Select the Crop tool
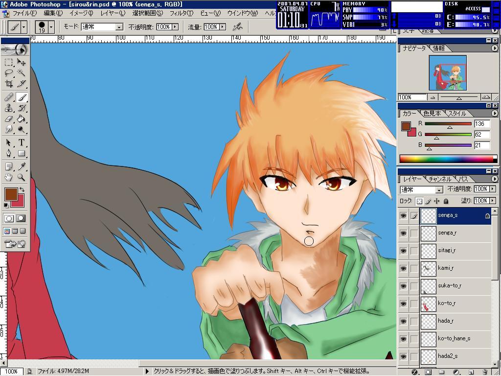This screenshot has width=501, height=376. (x=9, y=83)
